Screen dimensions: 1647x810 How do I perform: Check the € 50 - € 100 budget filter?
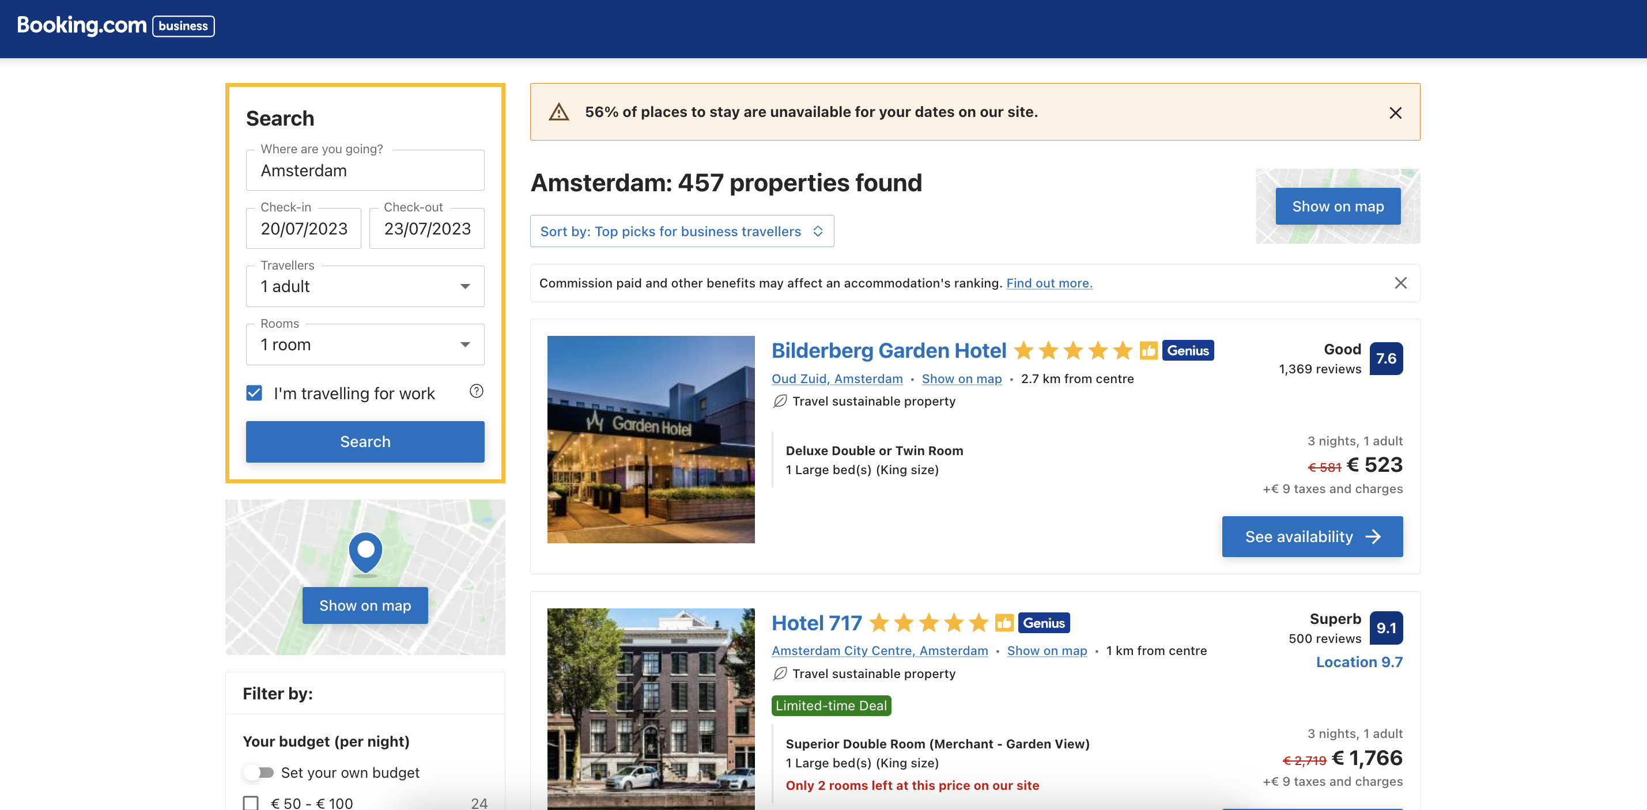251,803
